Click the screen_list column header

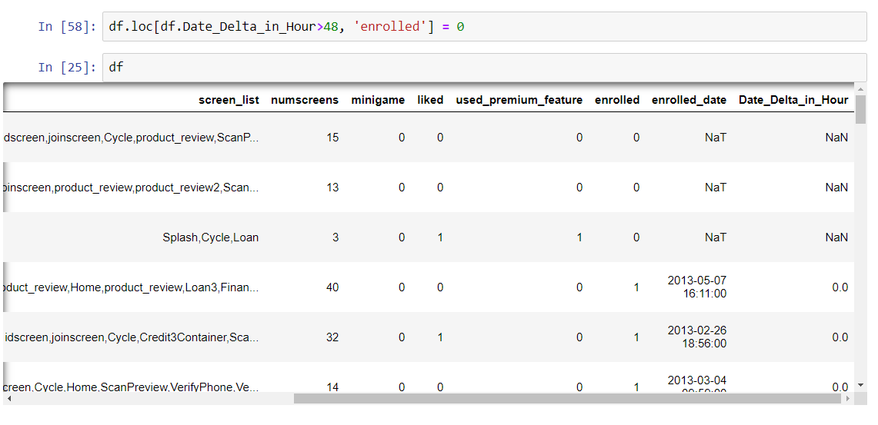click(229, 100)
